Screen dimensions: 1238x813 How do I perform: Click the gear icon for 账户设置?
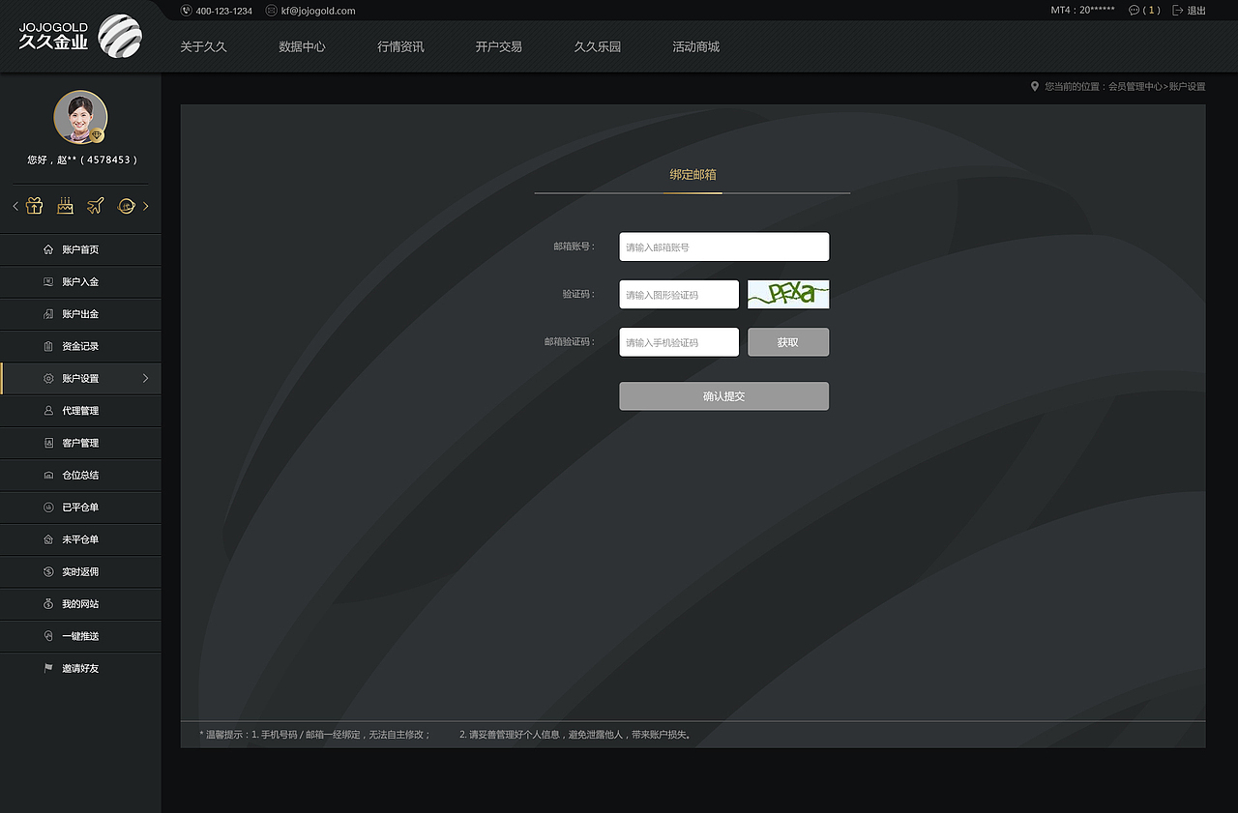click(48, 378)
